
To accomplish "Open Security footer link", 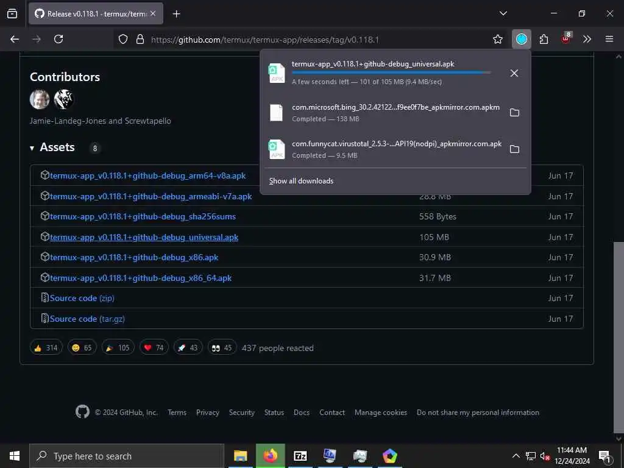I will click(x=241, y=413).
